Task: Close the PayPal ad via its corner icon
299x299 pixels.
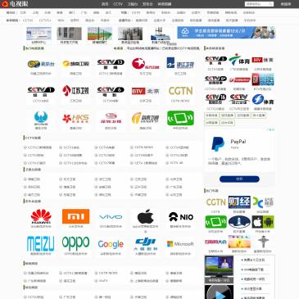Action: 272,130
